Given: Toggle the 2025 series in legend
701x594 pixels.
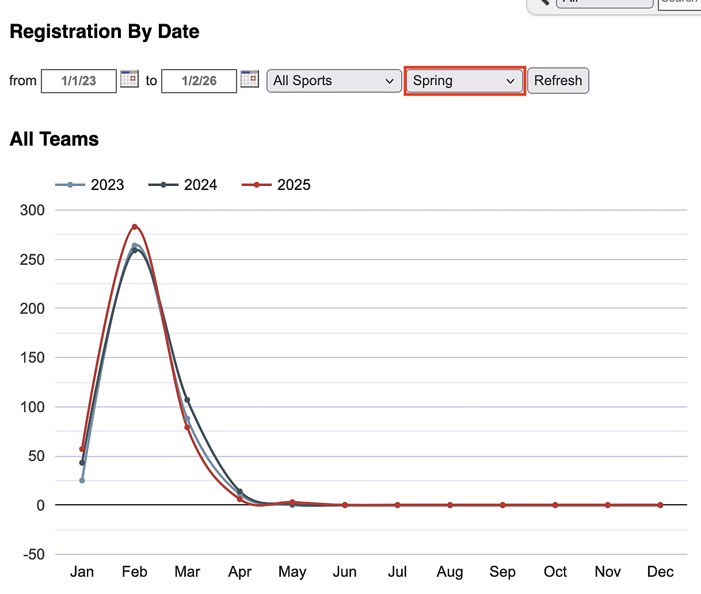Looking at the screenshot, I should click(276, 185).
